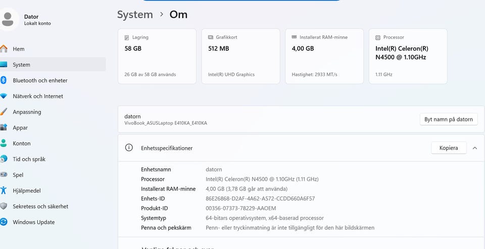The height and width of the screenshot is (249, 485).
Task: Click the Konton person icon
Action: [x=4, y=143]
